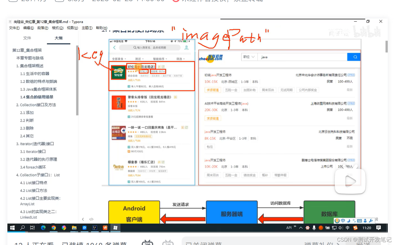Open the notification center icon
This screenshot has width=396, height=245.
pyautogui.click(x=379, y=228)
